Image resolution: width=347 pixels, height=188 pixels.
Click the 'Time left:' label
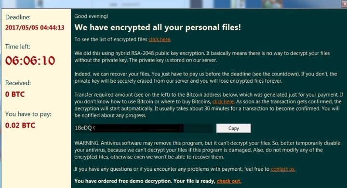coord(18,47)
